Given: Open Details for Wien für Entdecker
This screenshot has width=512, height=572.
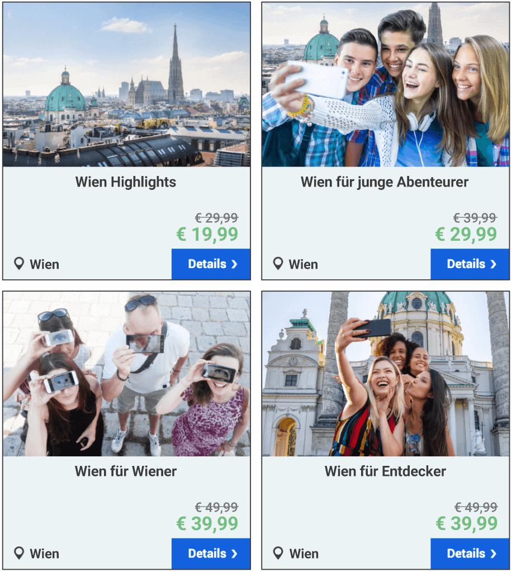Looking at the screenshot, I should 470,554.
